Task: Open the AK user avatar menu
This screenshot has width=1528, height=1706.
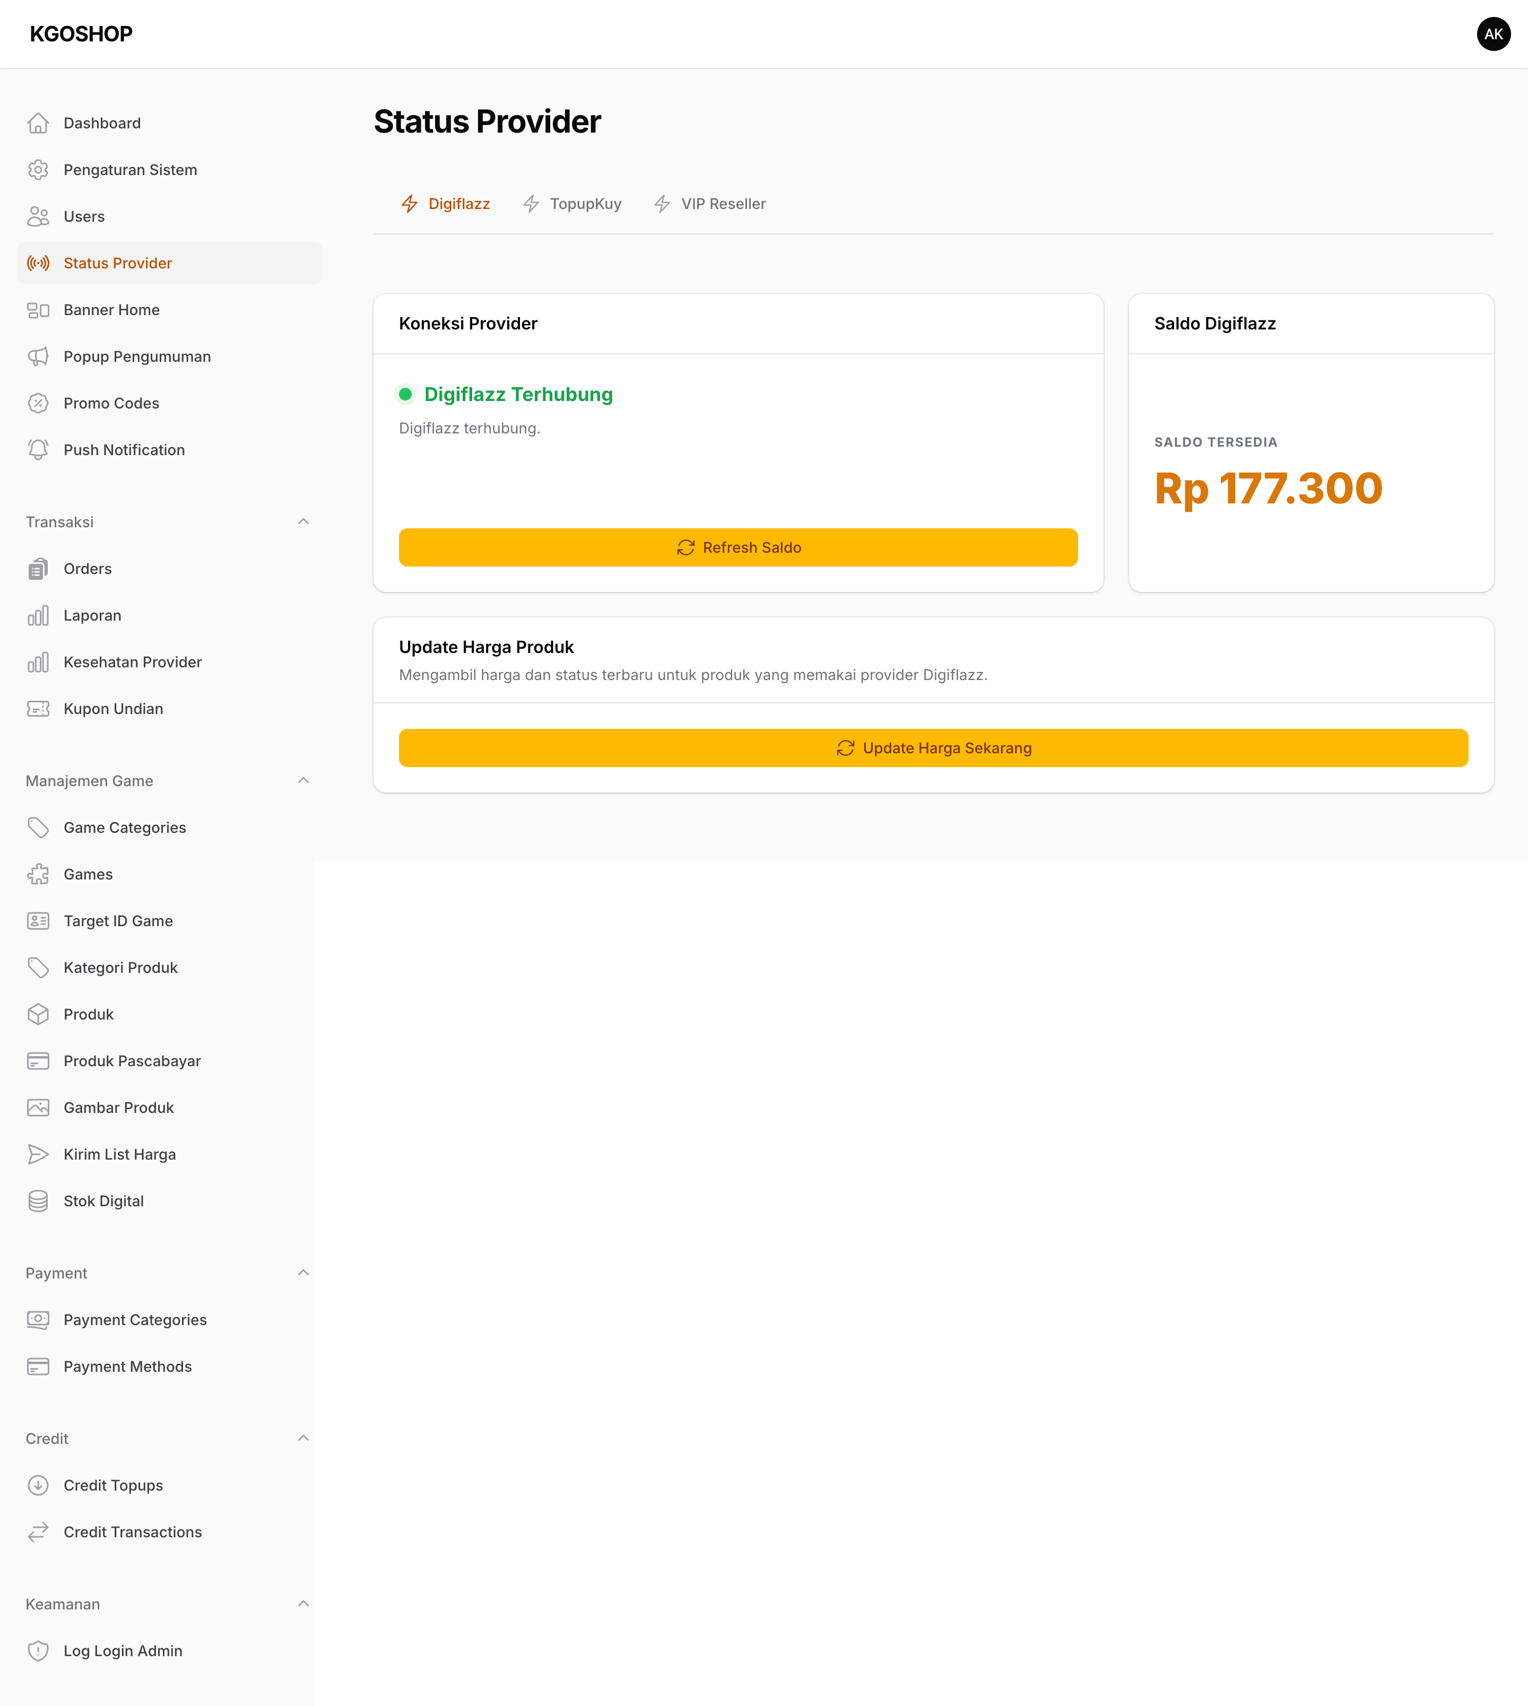Action: [1494, 33]
